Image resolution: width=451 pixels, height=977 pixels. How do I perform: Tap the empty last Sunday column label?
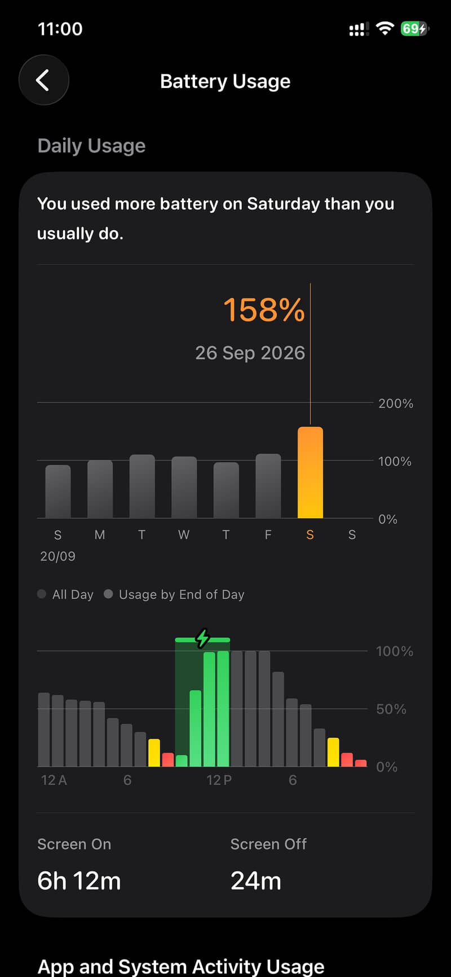352,534
